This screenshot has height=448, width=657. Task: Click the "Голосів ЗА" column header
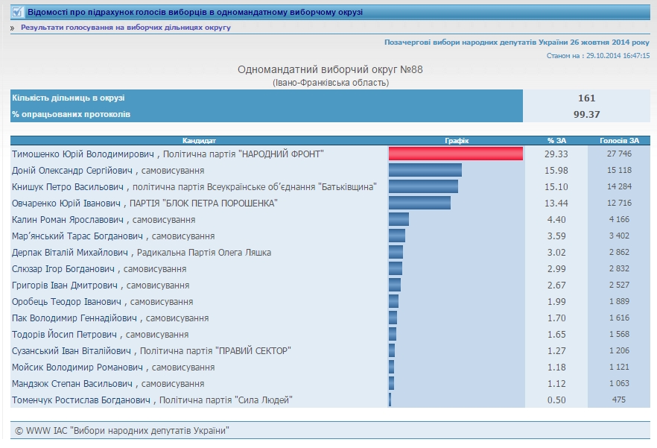click(619, 140)
